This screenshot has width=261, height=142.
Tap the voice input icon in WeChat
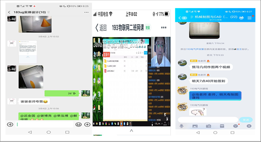click(x=10, y=124)
